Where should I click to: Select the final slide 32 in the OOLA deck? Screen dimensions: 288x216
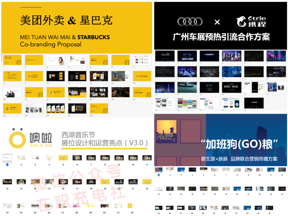[132, 206]
